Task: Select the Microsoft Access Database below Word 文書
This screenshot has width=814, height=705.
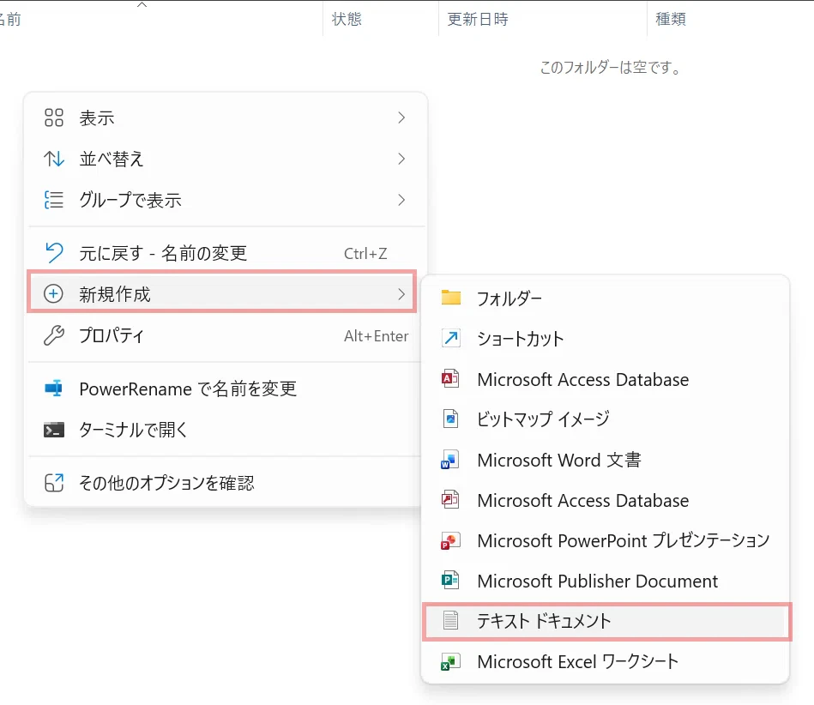Action: click(x=606, y=500)
